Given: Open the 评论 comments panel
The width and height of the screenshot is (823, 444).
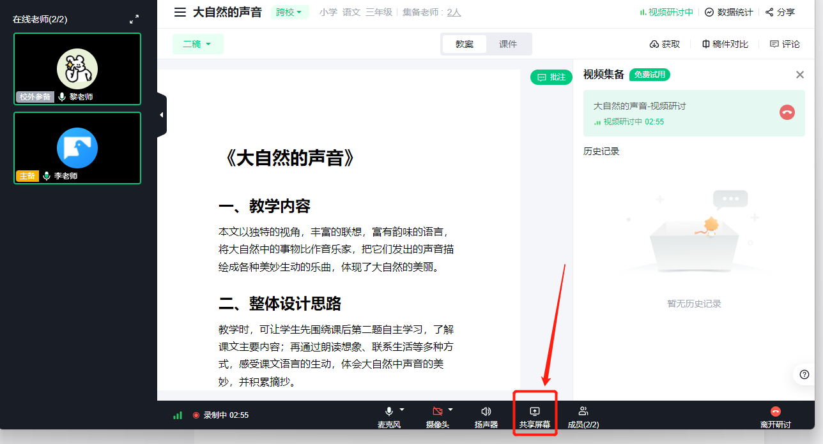Looking at the screenshot, I should 785,44.
